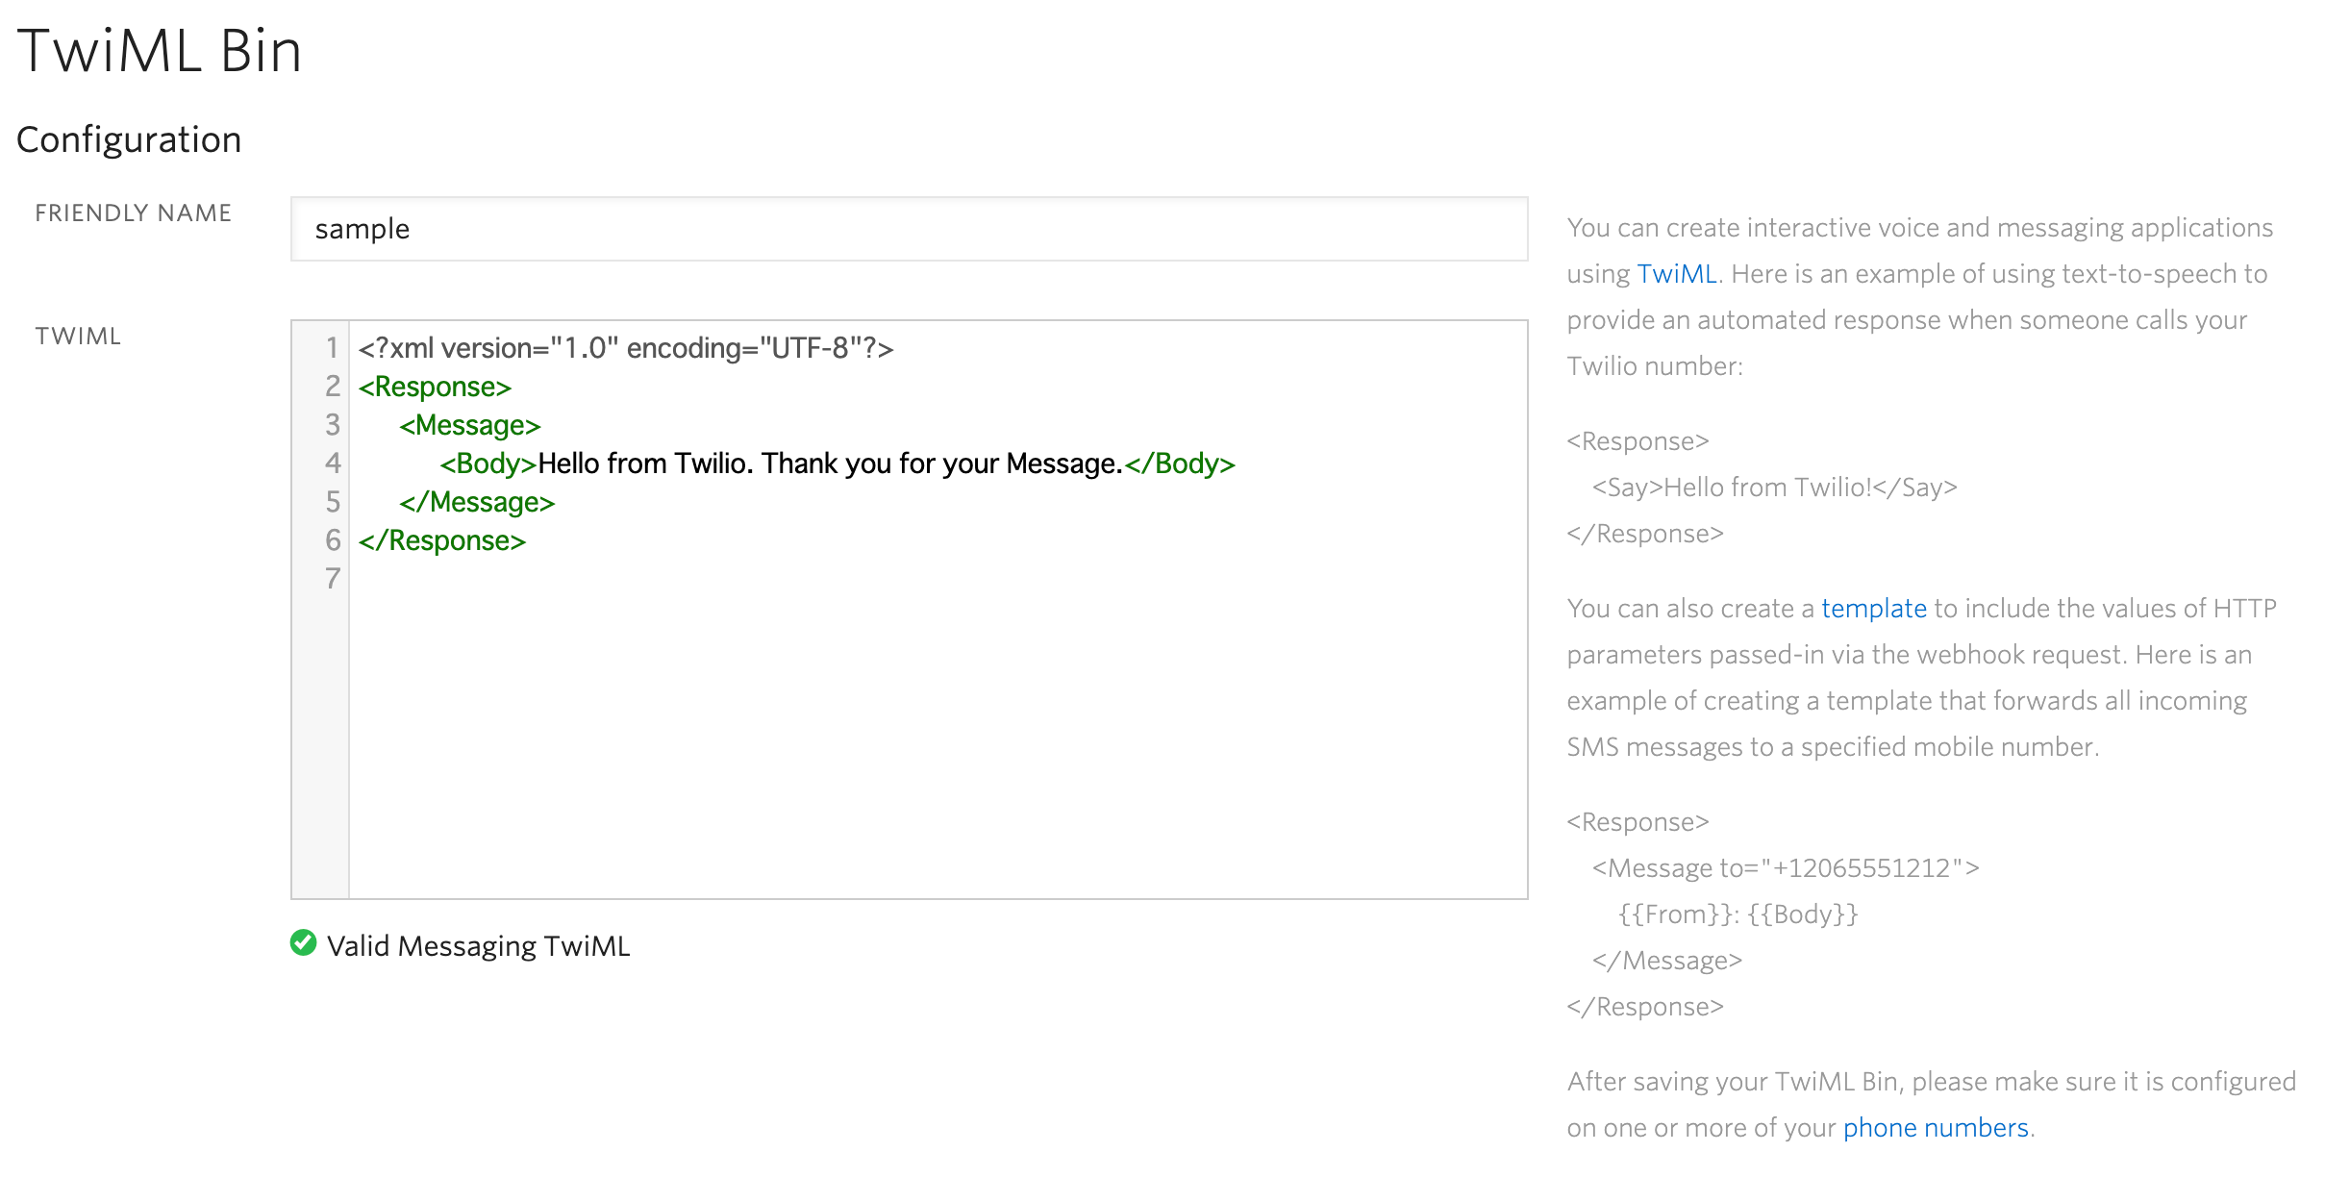Follow the phone numbers link

[1935, 1128]
